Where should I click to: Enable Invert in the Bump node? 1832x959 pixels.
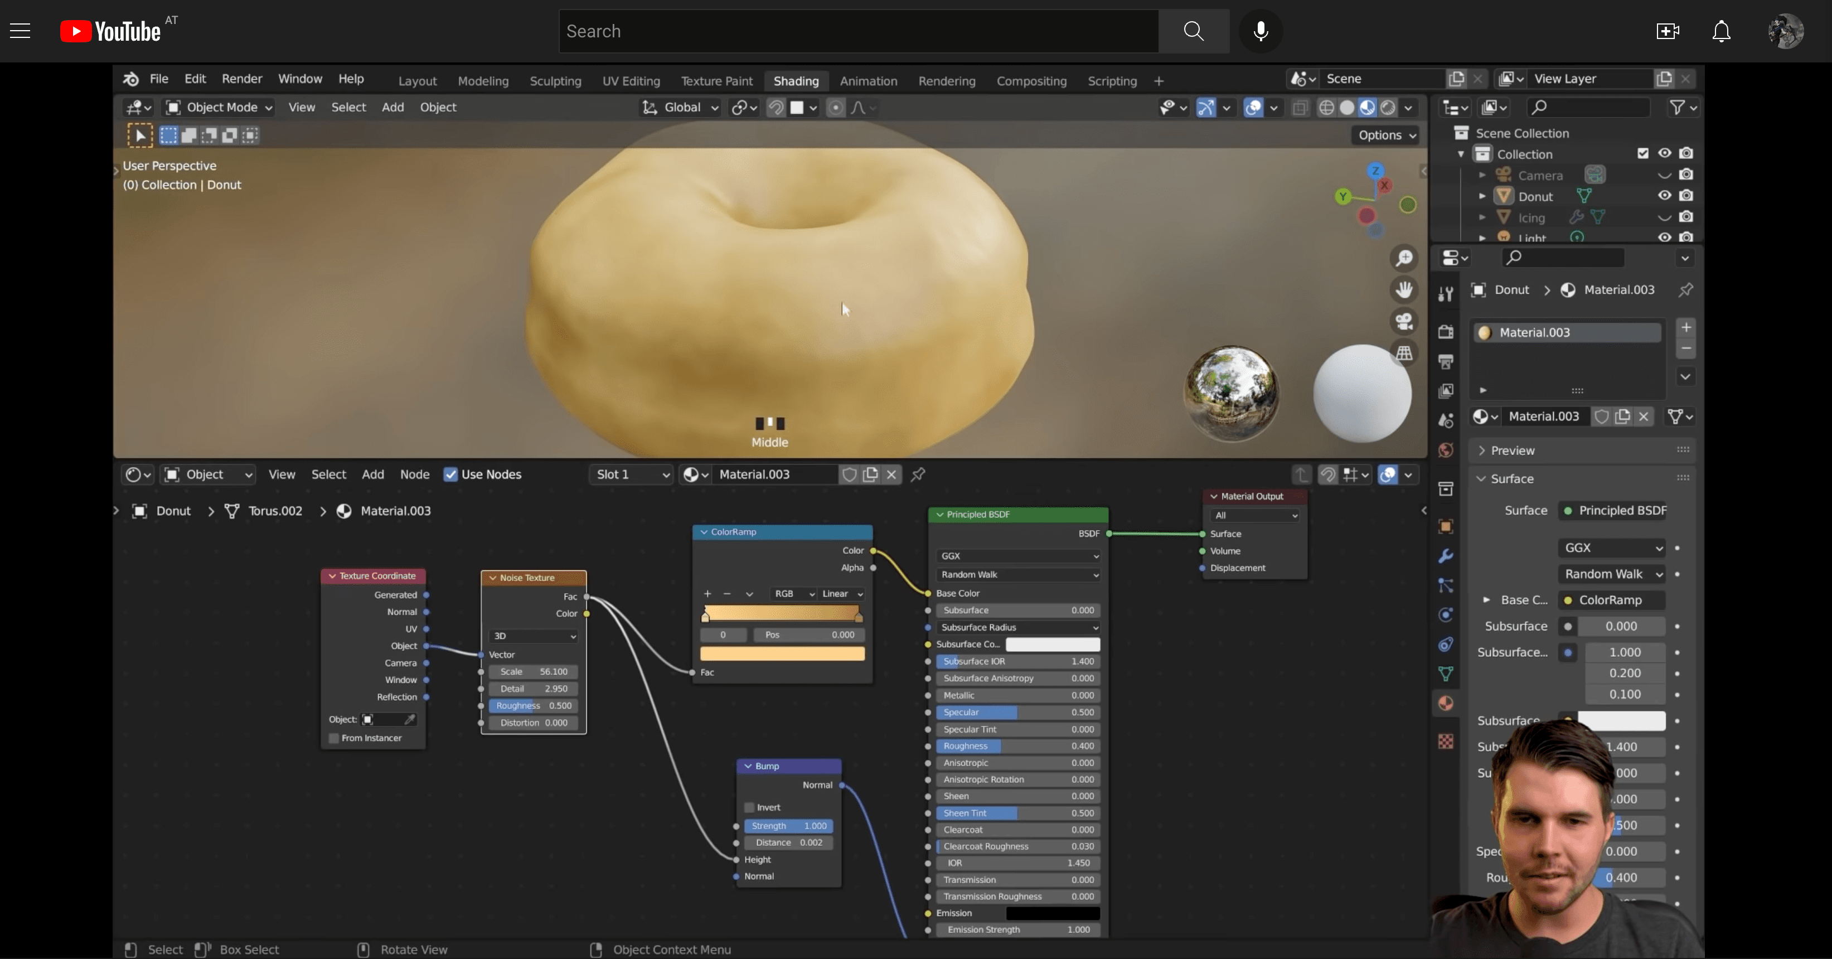tap(749, 807)
